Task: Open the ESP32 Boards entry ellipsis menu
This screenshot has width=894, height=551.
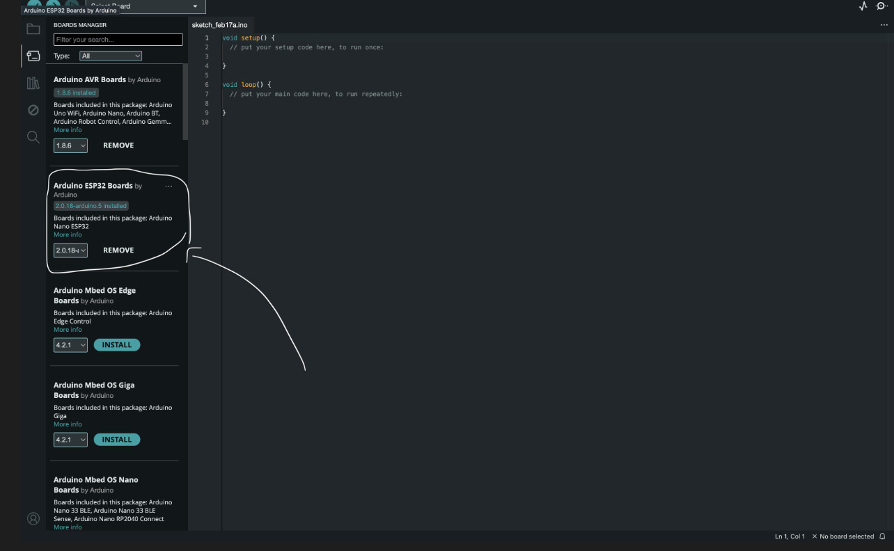Action: [x=168, y=186]
